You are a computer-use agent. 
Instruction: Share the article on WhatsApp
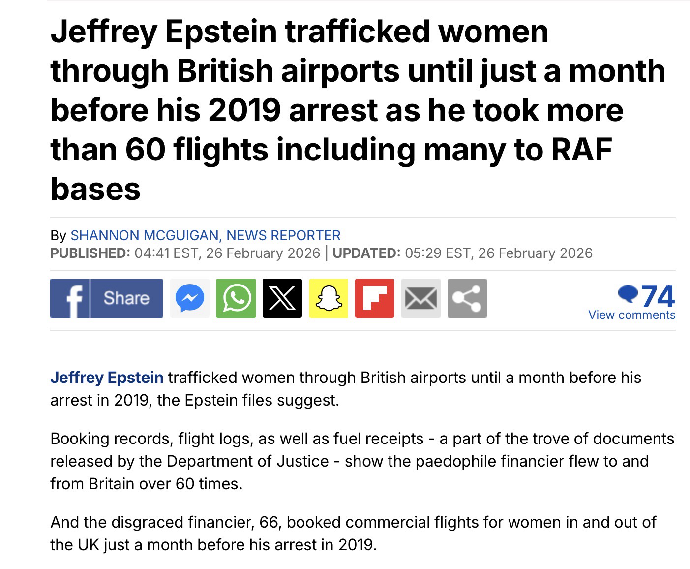click(236, 298)
